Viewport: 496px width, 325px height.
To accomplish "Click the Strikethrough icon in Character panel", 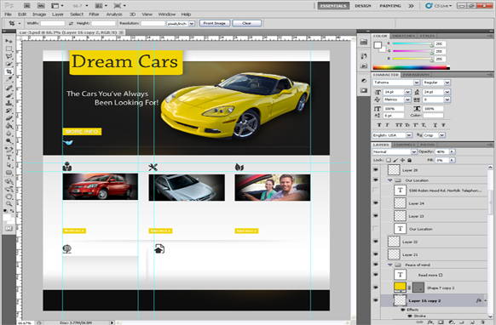I will pyautogui.click(x=443, y=125).
